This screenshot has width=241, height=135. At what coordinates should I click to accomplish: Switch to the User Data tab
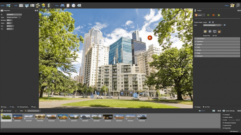pos(34,107)
